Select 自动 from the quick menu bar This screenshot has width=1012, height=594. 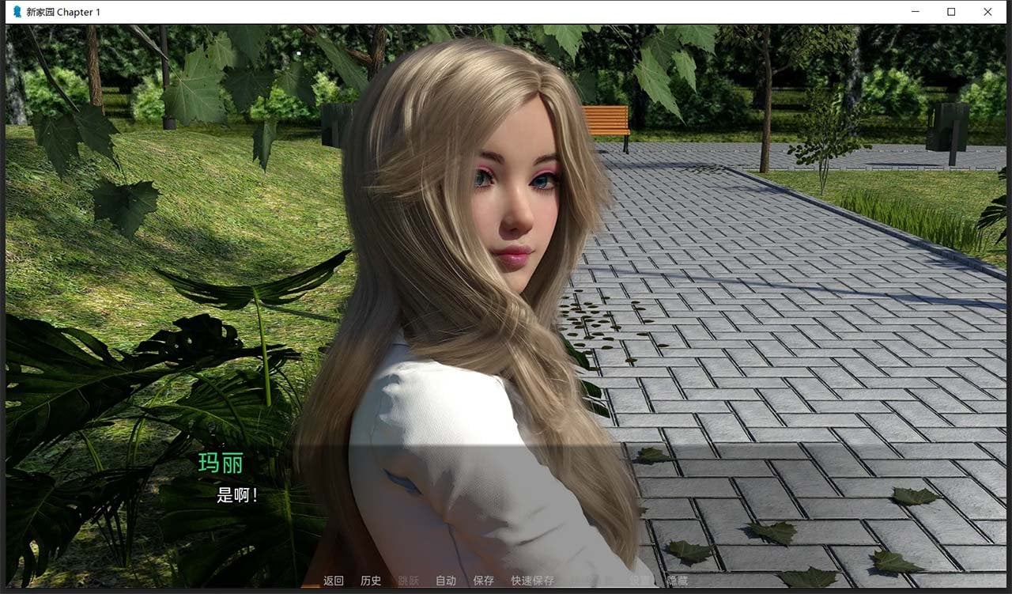coord(444,580)
